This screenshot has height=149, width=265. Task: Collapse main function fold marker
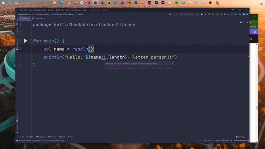pos(31,41)
